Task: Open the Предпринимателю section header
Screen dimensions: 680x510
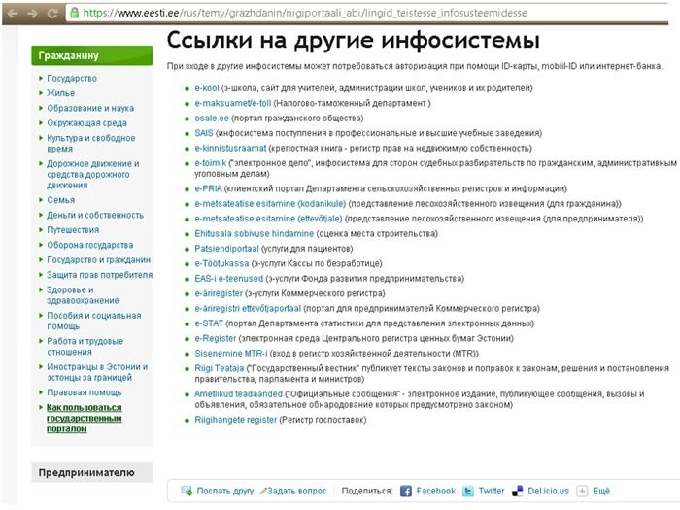Action: click(92, 472)
